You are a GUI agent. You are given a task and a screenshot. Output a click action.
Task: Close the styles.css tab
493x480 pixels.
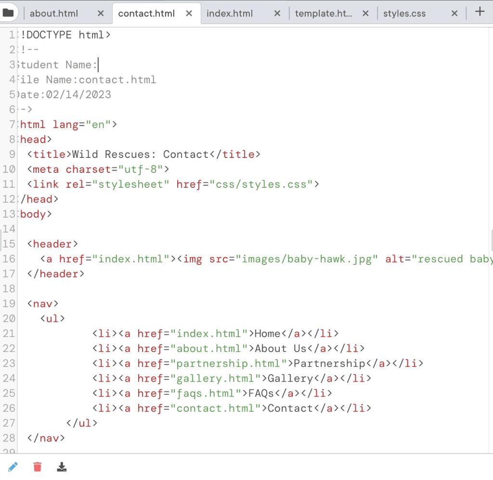click(454, 13)
